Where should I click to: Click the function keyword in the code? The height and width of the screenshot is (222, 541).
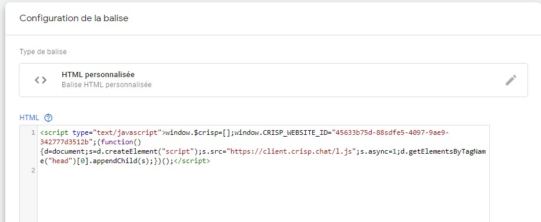[x=118, y=142]
